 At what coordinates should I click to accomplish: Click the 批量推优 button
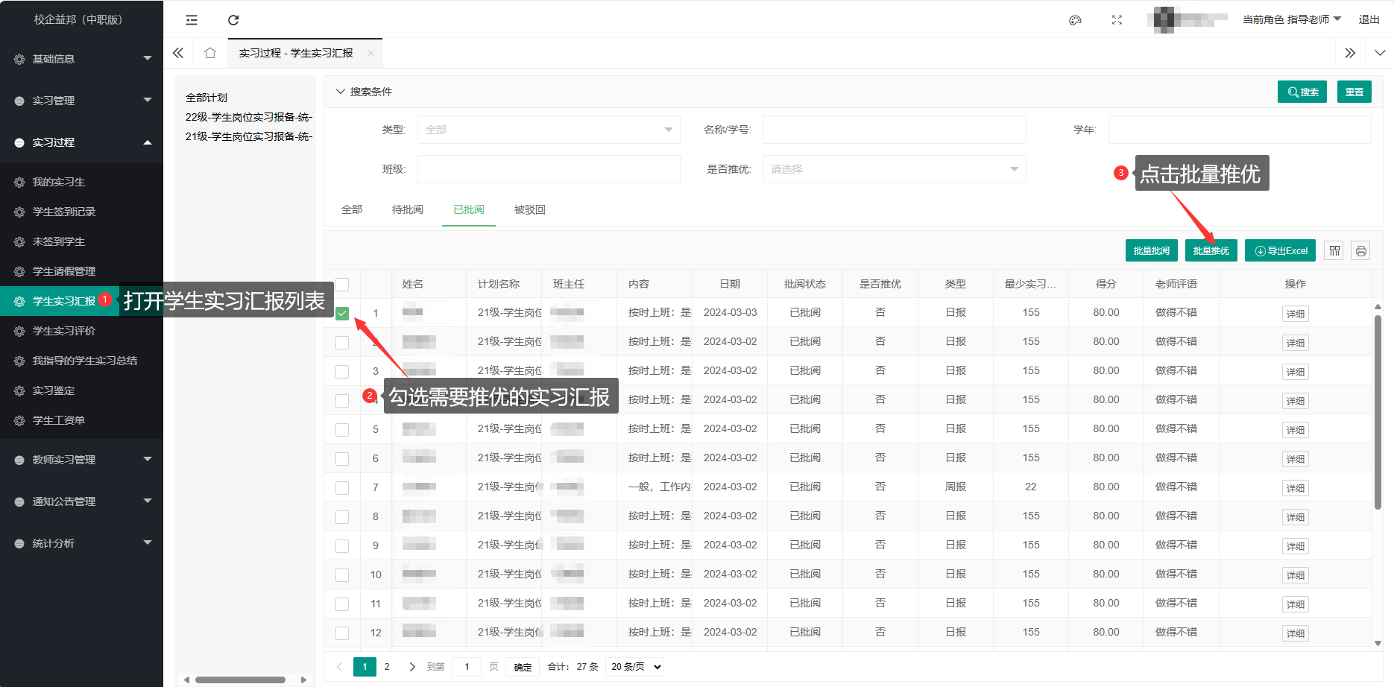(x=1211, y=251)
